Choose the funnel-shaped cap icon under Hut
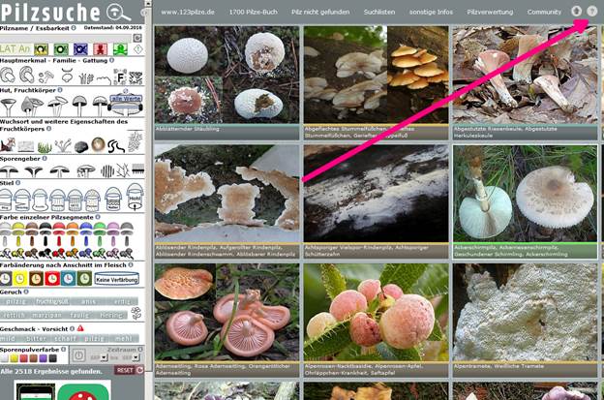This screenshot has width=604, height=400. pyautogui.click(x=8, y=107)
